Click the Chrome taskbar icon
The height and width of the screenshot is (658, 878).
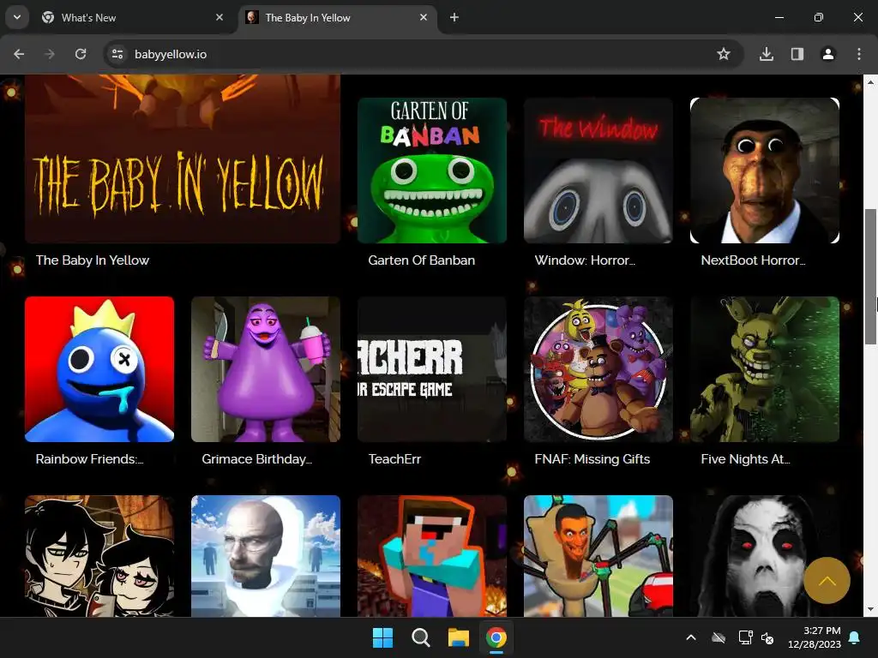[496, 637]
